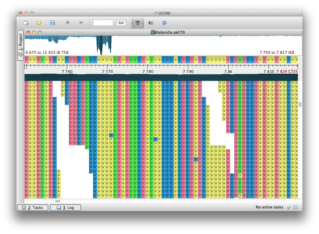This screenshot has width=319, height=234.
Task: Click the reads details toolbar icon
Action: pyautogui.click(x=151, y=23)
